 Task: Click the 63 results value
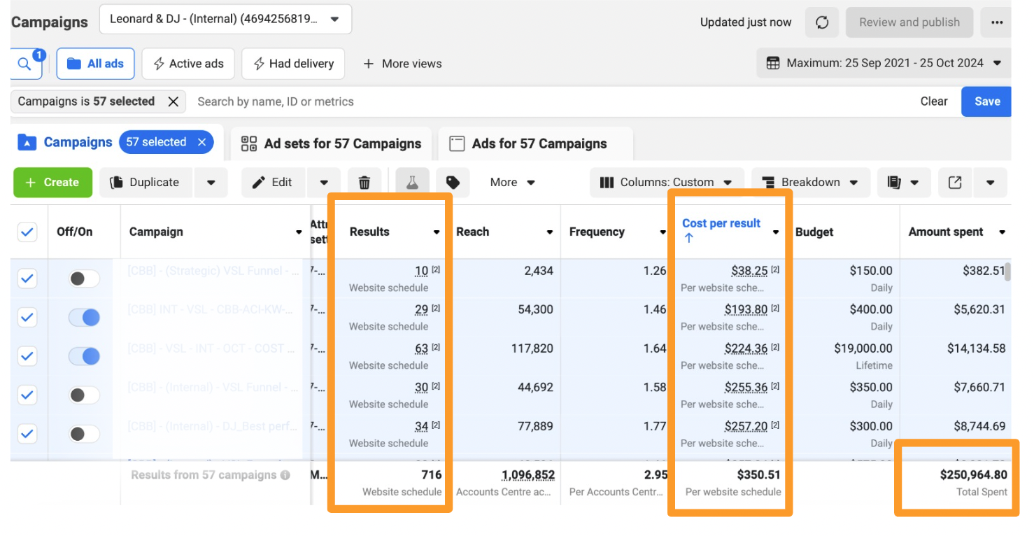[421, 348]
